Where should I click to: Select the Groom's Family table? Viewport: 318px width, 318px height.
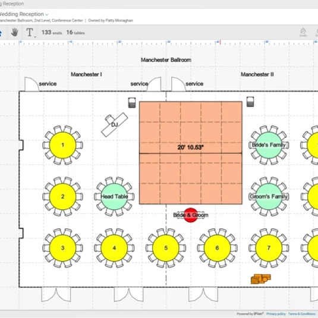pyautogui.click(x=269, y=197)
